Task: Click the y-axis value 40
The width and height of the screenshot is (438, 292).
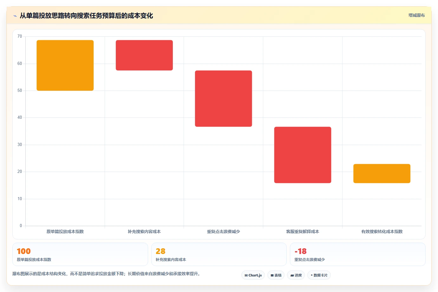Action: [20, 117]
